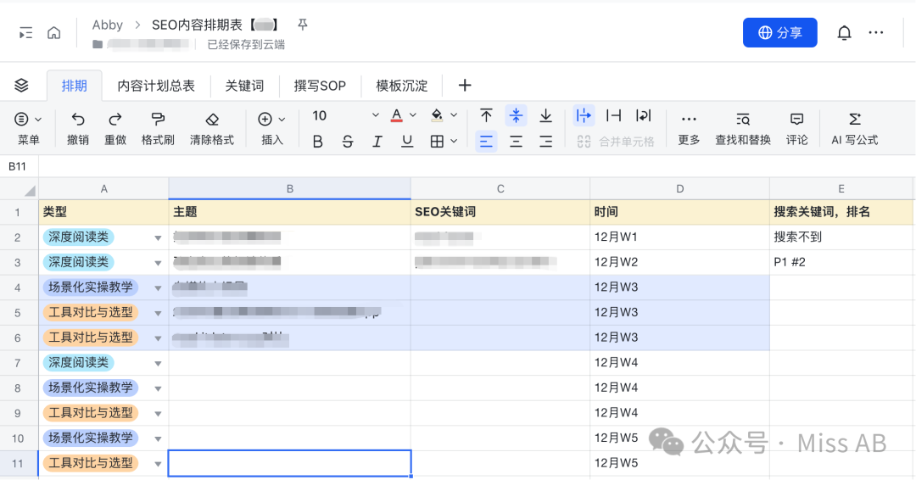The height and width of the screenshot is (480, 916).
Task: Click the blue 分享 share button
Action: (x=779, y=33)
